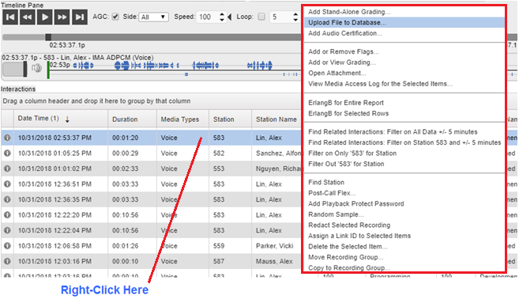The image size is (519, 303).
Task: Choose ErlangB for Selected Rows
Action: [x=404, y=113]
